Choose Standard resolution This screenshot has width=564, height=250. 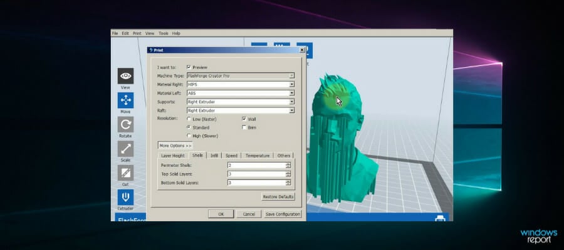pyautogui.click(x=189, y=127)
